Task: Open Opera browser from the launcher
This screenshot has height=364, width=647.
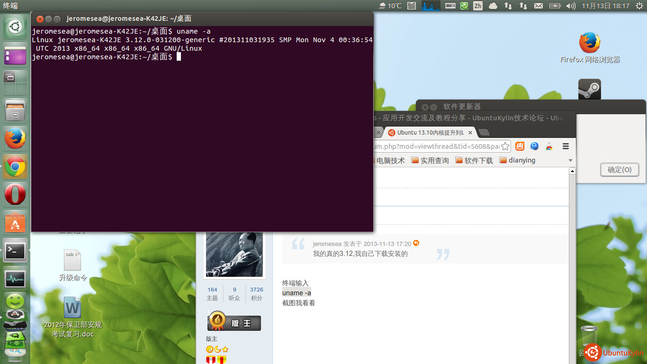Action: 15,194
